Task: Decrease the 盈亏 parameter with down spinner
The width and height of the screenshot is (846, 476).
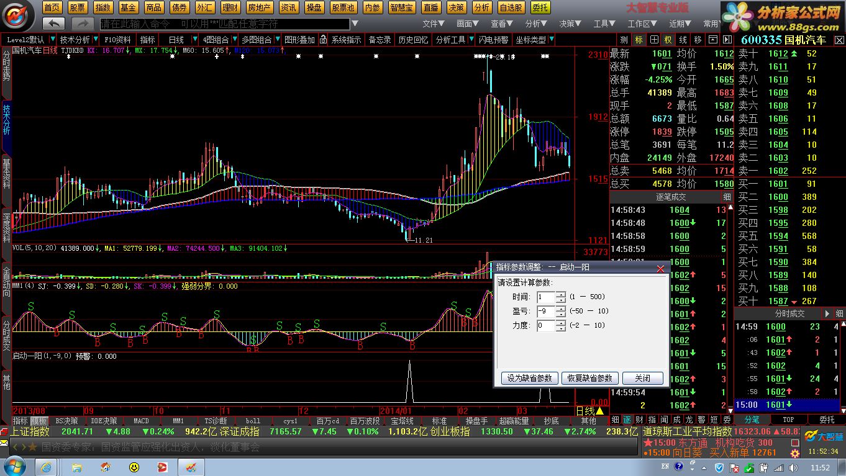Action: 561,314
